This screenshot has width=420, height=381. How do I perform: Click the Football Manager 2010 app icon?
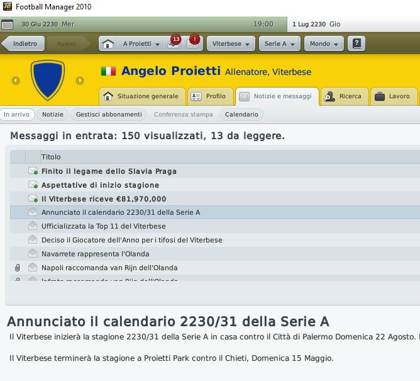tap(8, 6)
